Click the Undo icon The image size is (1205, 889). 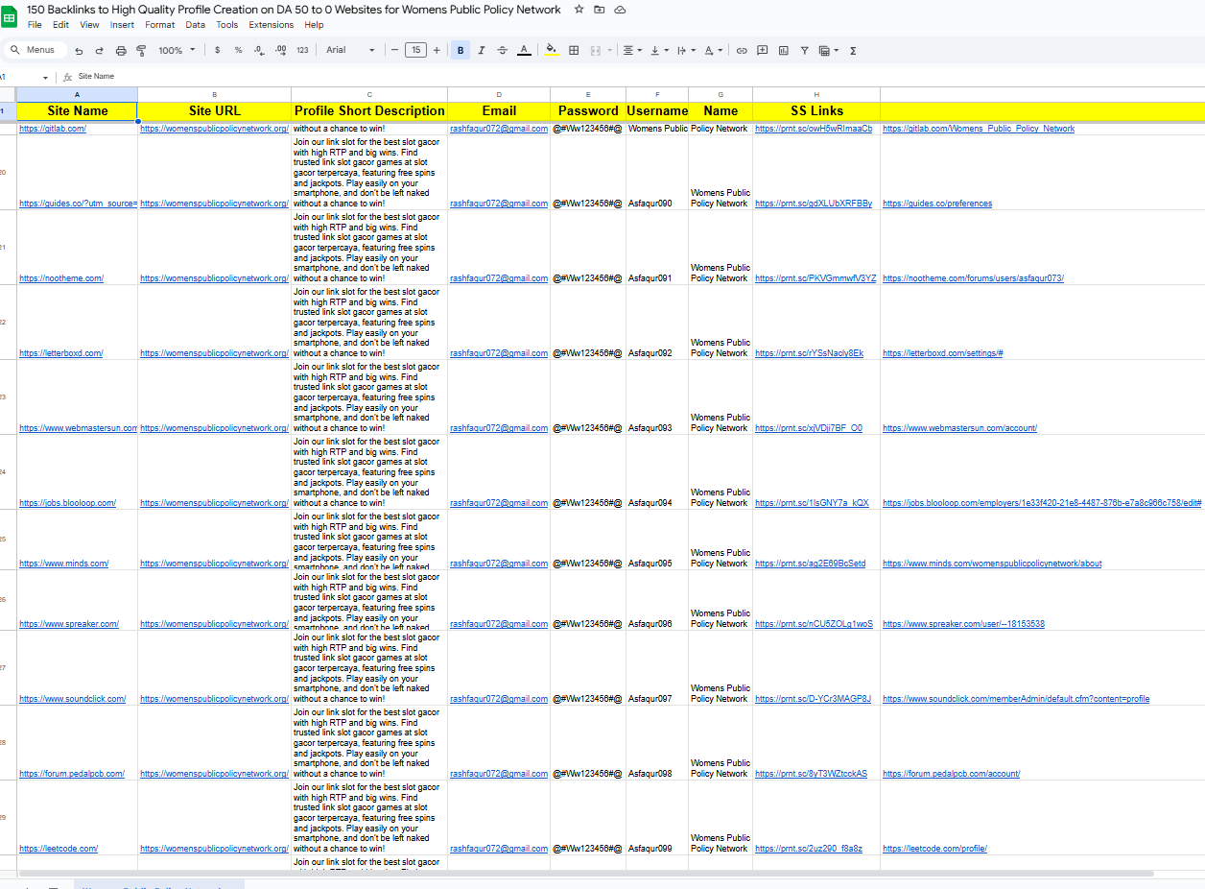[80, 50]
